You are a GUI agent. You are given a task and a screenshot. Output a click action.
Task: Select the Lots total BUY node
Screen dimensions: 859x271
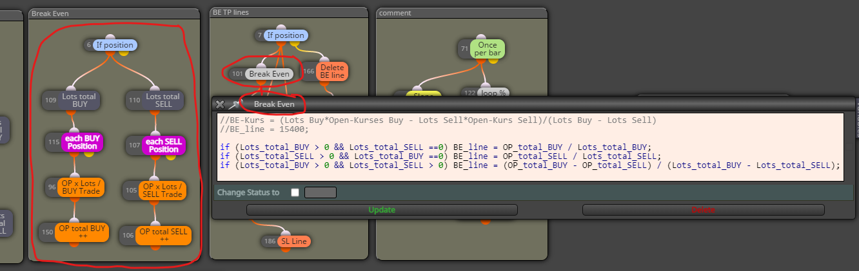pyautogui.click(x=71, y=100)
